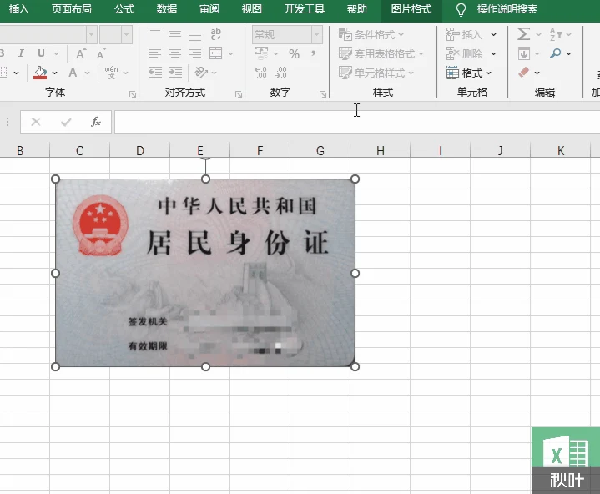Open Find and Select magnifier icon
The height and width of the screenshot is (494, 600).
pos(556,53)
